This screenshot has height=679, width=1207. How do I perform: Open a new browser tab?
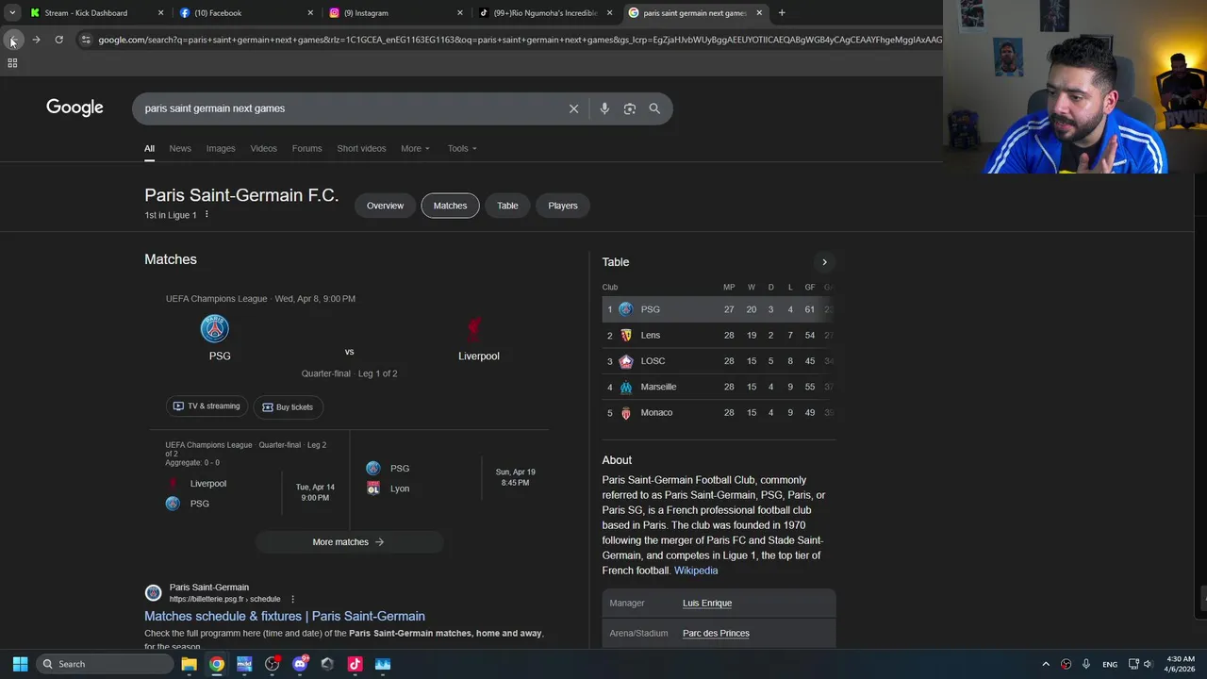[x=782, y=13]
